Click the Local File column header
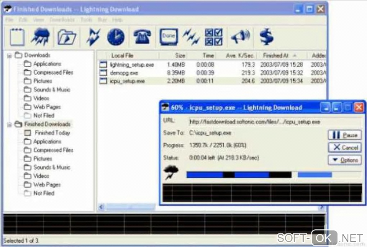367x247 pixels. [132, 55]
